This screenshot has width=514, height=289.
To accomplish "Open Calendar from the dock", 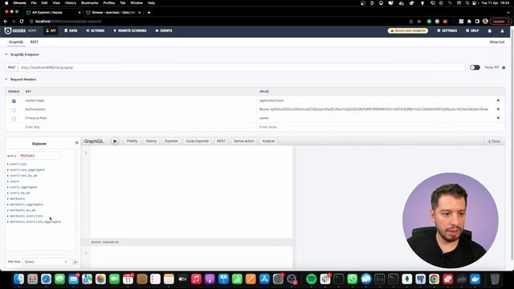I will pyautogui.click(x=128, y=279).
